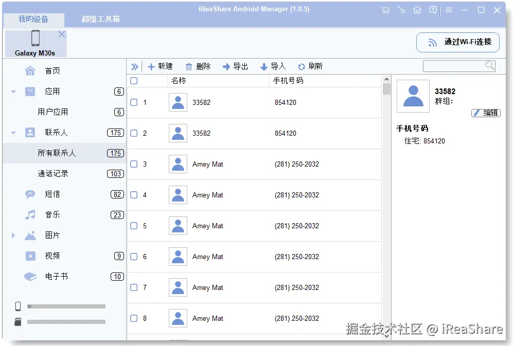Open 视频 videos in sidebar

tap(64, 256)
